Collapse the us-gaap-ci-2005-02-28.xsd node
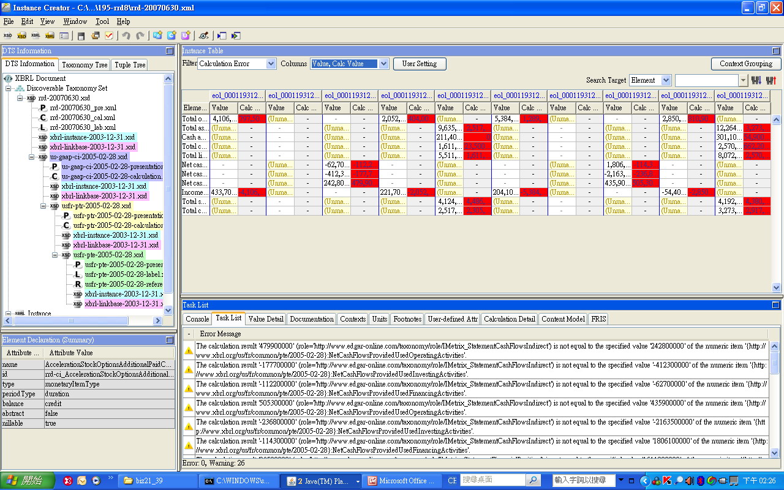The image size is (784, 490). [32, 157]
